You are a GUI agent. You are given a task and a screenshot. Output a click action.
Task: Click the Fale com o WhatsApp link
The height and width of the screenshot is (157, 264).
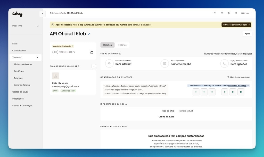(237, 86)
